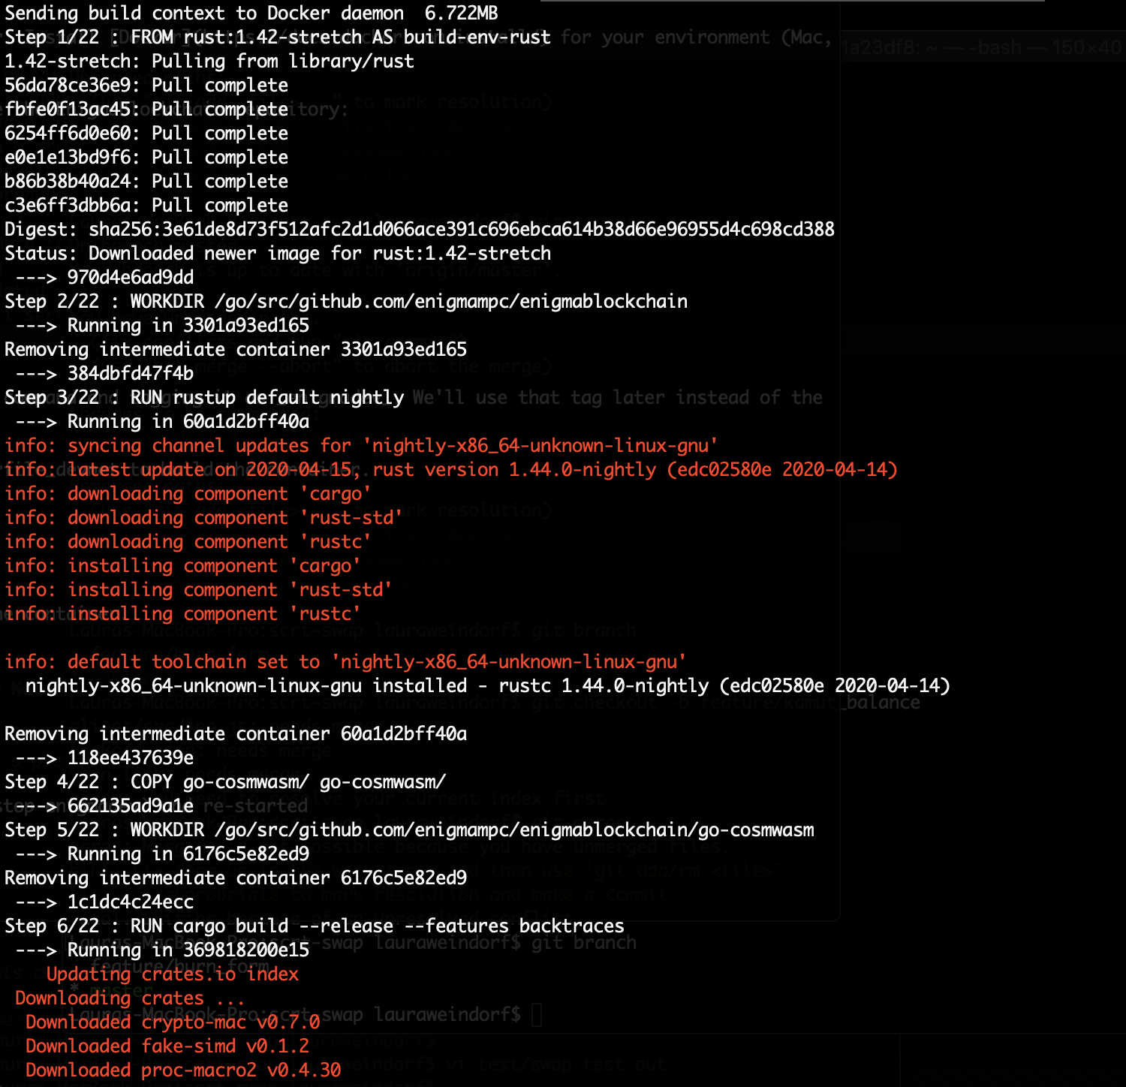The width and height of the screenshot is (1126, 1087).
Task: Click "installing component 'rustc'" line
Action: point(182,614)
